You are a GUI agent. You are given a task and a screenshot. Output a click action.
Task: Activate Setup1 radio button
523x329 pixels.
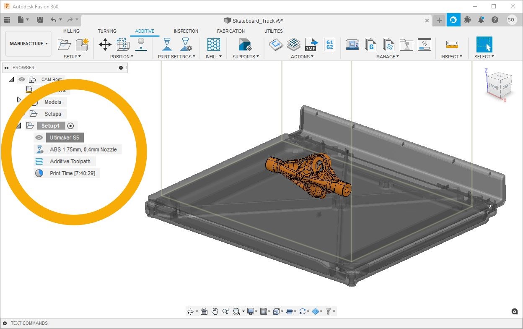pyautogui.click(x=71, y=126)
